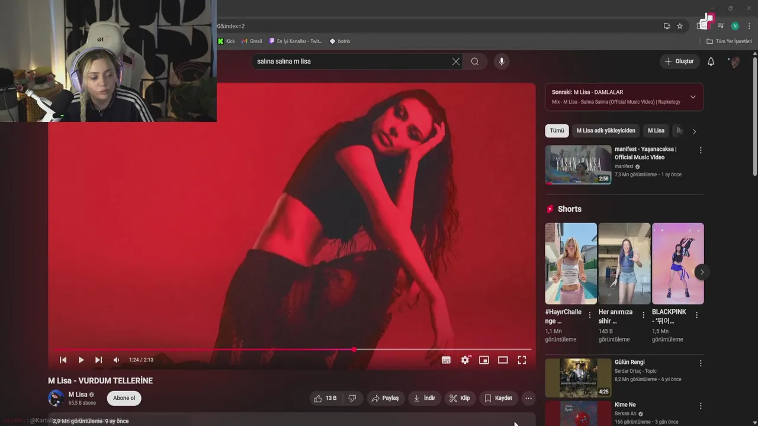
Task: Open the Chrome three-dot menu
Action: (x=749, y=26)
